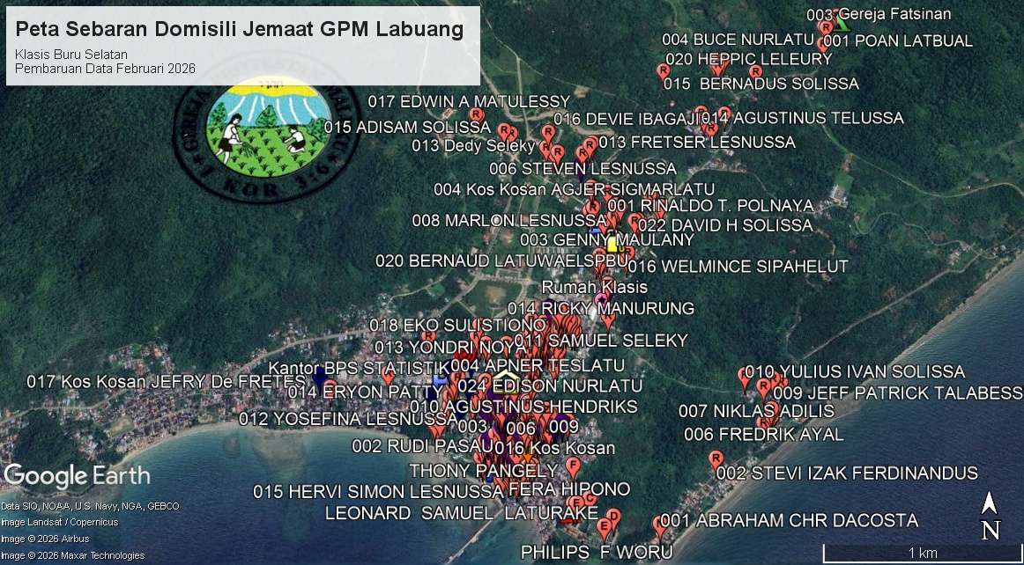1024x565 pixels.
Task: Click the Image © 2026 Airbus attribution
Action: 46,539
